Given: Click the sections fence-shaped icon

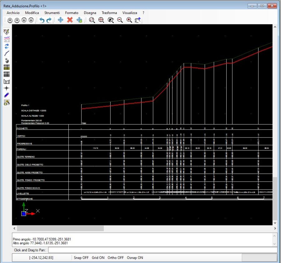Looking at the screenshot, I should 7,81.
